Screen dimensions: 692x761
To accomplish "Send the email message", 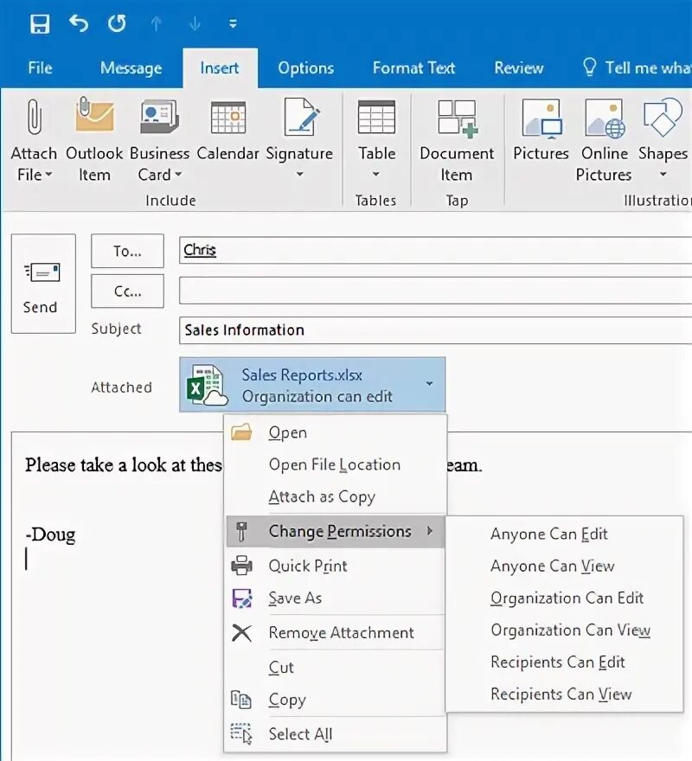I will tap(43, 284).
